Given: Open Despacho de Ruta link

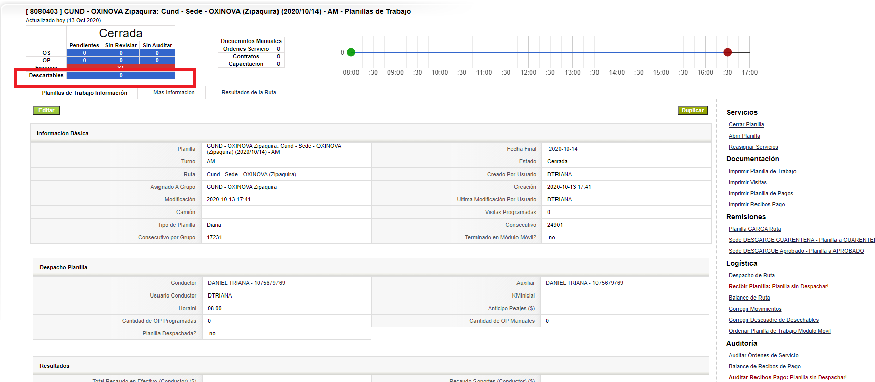Looking at the screenshot, I should coord(751,275).
